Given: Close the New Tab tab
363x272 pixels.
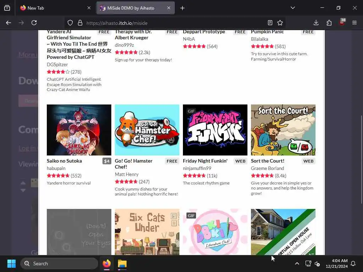Looking at the screenshot, I should coord(89,8).
